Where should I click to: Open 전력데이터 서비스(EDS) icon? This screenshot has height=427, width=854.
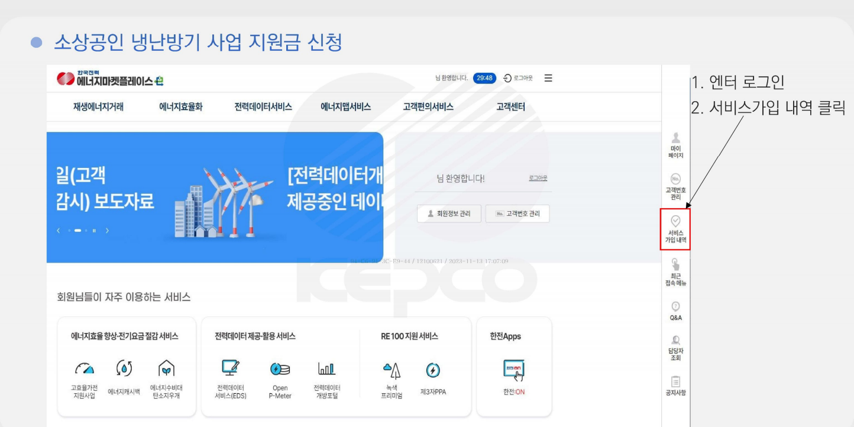point(231,379)
